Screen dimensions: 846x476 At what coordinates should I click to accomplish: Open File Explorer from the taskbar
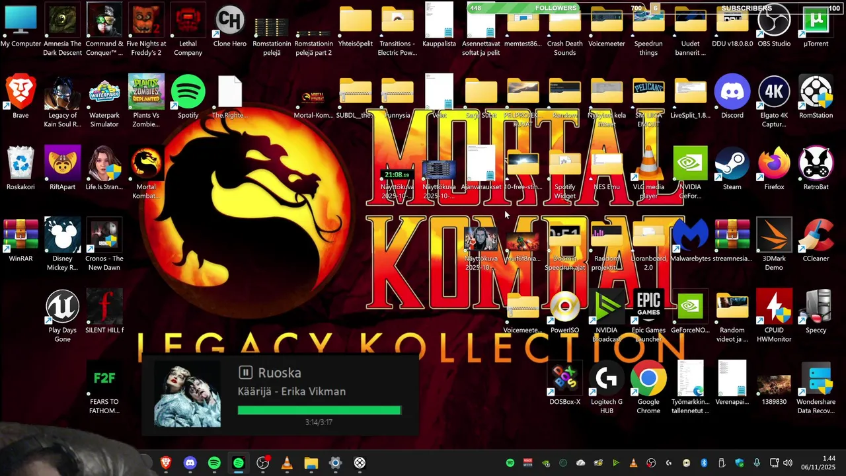click(x=311, y=463)
